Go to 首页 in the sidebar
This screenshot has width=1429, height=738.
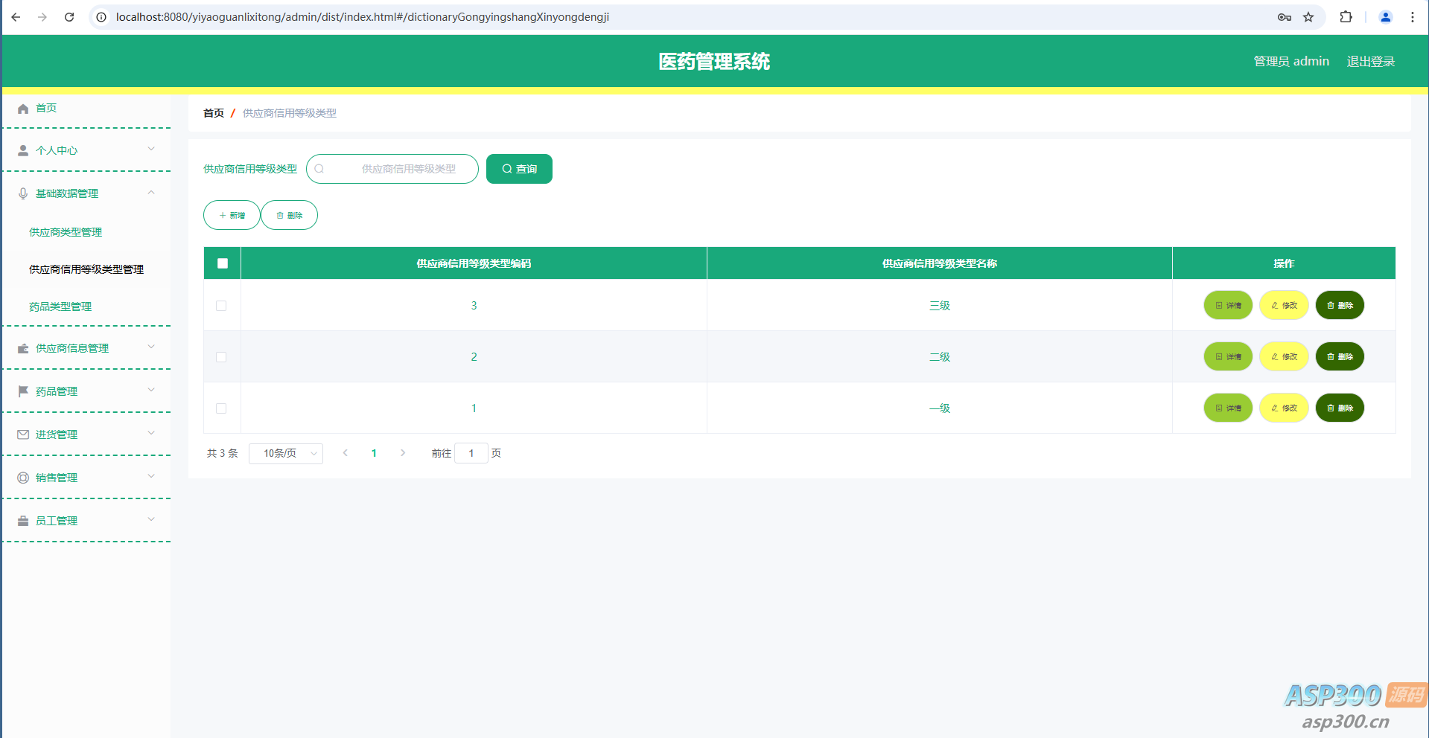[x=46, y=109]
